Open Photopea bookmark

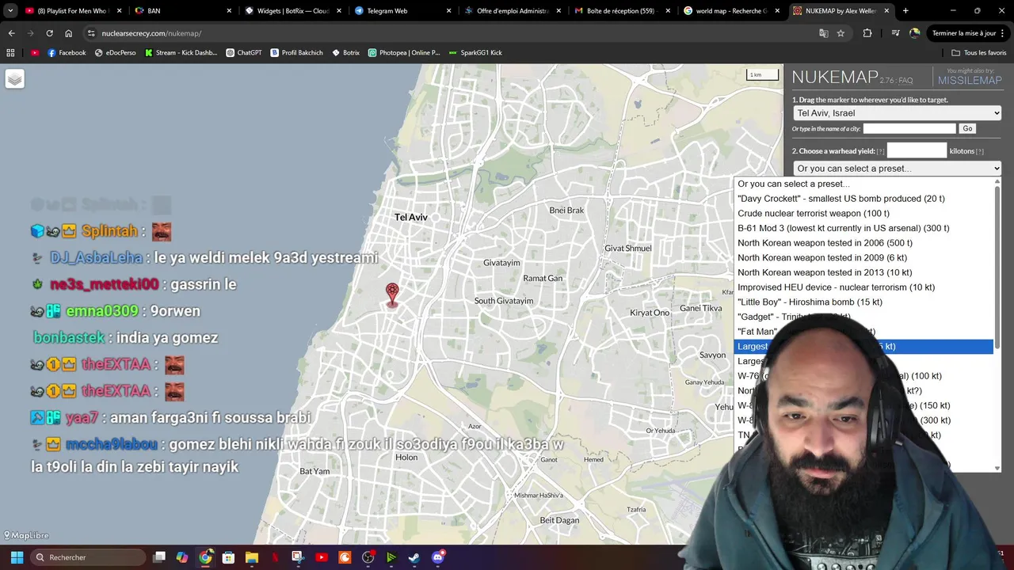tap(403, 52)
